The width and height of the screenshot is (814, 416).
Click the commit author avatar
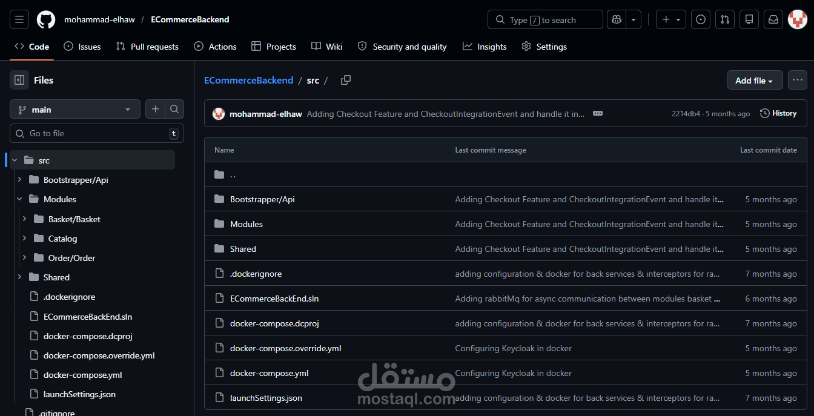pos(219,113)
